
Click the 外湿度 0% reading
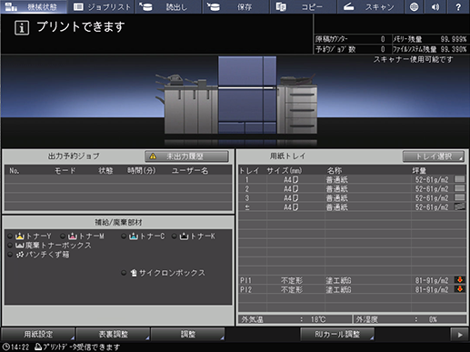tap(433, 319)
